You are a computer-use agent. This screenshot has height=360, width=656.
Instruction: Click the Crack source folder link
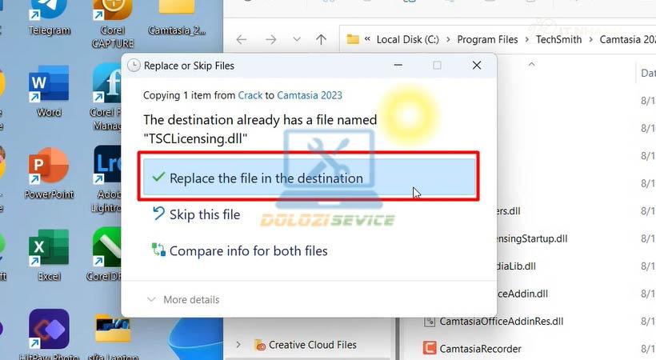(x=250, y=95)
